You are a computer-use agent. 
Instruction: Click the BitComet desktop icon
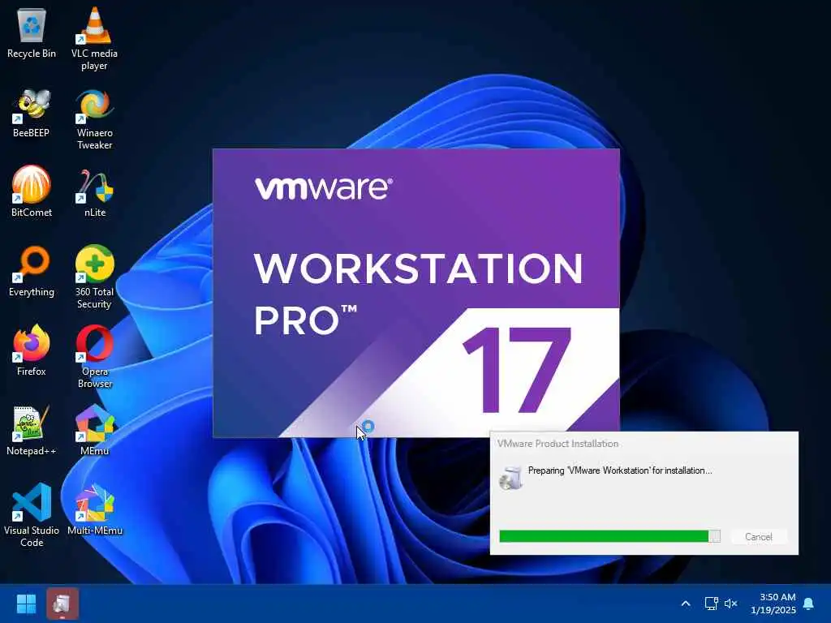coord(32,191)
